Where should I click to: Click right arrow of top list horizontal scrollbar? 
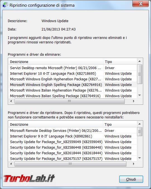click(x=134, y=101)
